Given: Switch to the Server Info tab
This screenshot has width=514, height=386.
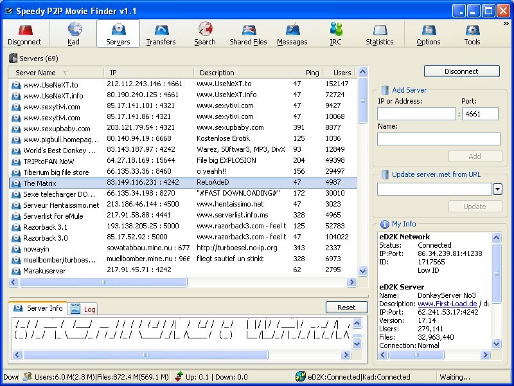Looking at the screenshot, I should (38, 308).
